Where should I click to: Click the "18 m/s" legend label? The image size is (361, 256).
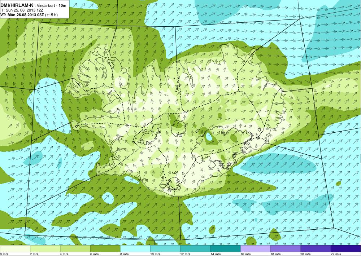click(276, 254)
